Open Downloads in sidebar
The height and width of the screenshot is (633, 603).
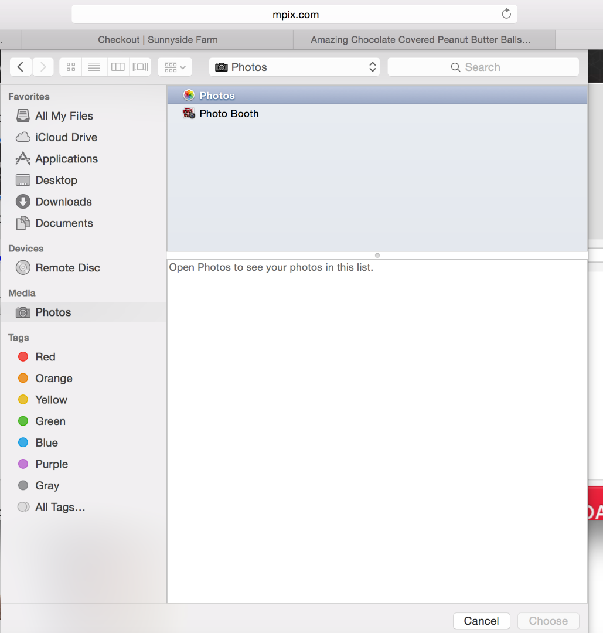(83, 202)
